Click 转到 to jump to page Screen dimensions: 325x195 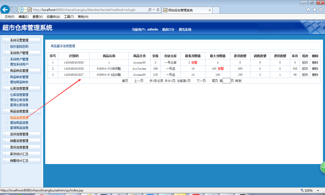(238, 81)
